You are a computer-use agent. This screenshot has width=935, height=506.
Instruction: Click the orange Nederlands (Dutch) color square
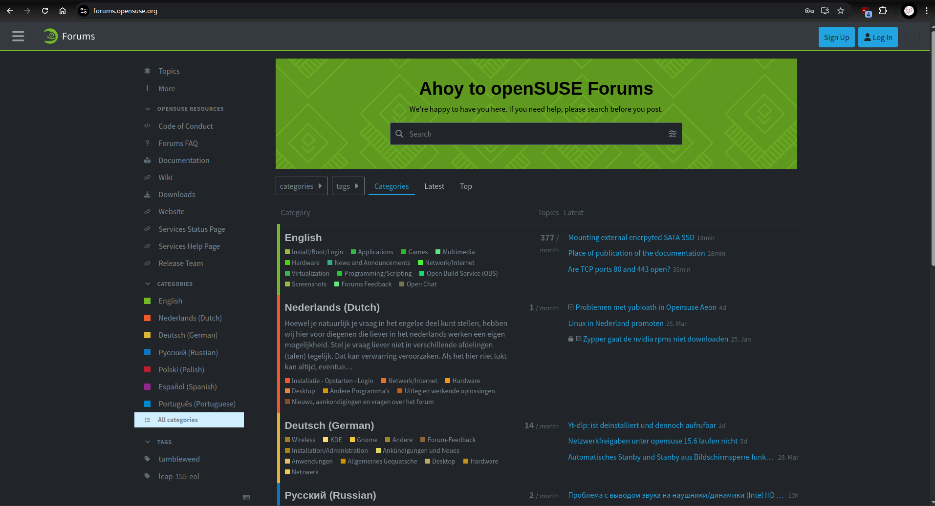point(147,318)
